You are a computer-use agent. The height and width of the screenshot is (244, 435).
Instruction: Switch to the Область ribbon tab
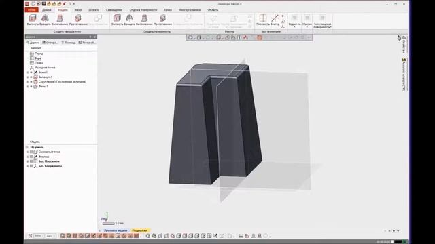tap(213, 10)
